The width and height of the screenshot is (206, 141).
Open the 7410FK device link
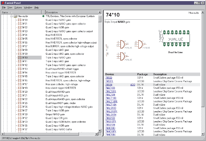tap(109, 81)
